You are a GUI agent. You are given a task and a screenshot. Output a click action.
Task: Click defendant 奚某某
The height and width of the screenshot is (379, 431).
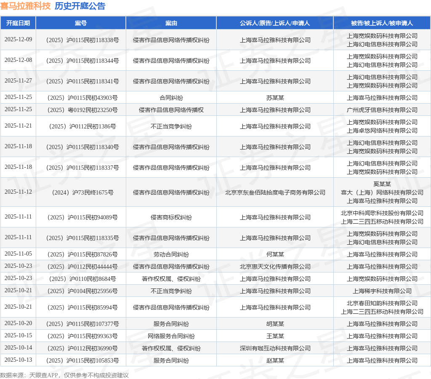point(382,184)
